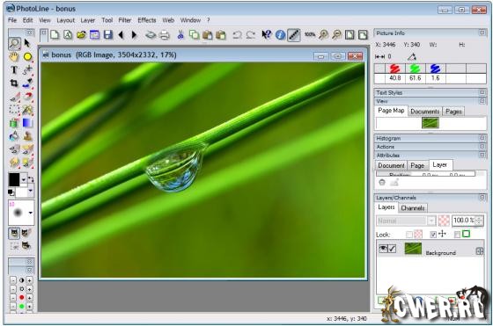
Task: Toggle the Background layer checkmark box
Action: point(392,249)
